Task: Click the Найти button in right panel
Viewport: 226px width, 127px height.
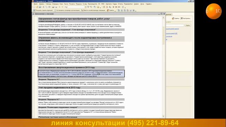Action: click(x=188, y=25)
